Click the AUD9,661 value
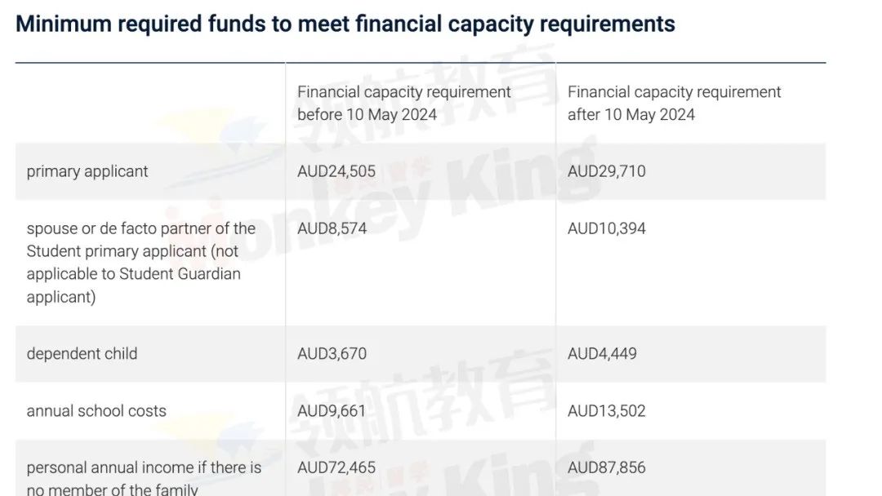 pyautogui.click(x=332, y=411)
